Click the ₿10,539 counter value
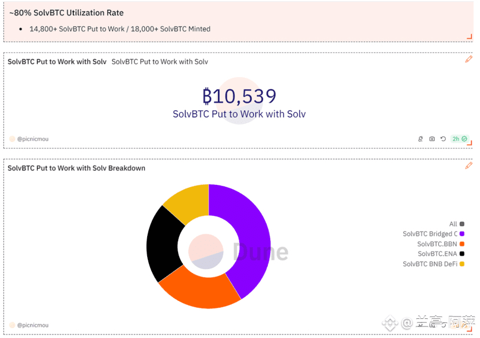The image size is (480, 338). [239, 96]
